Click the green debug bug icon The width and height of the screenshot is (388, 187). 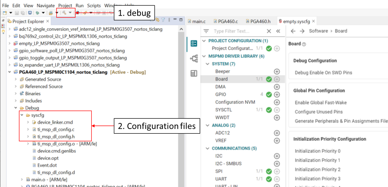pyautogui.click(x=37, y=13)
